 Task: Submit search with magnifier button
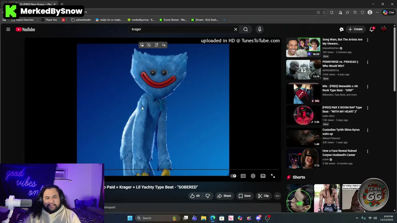point(246,29)
